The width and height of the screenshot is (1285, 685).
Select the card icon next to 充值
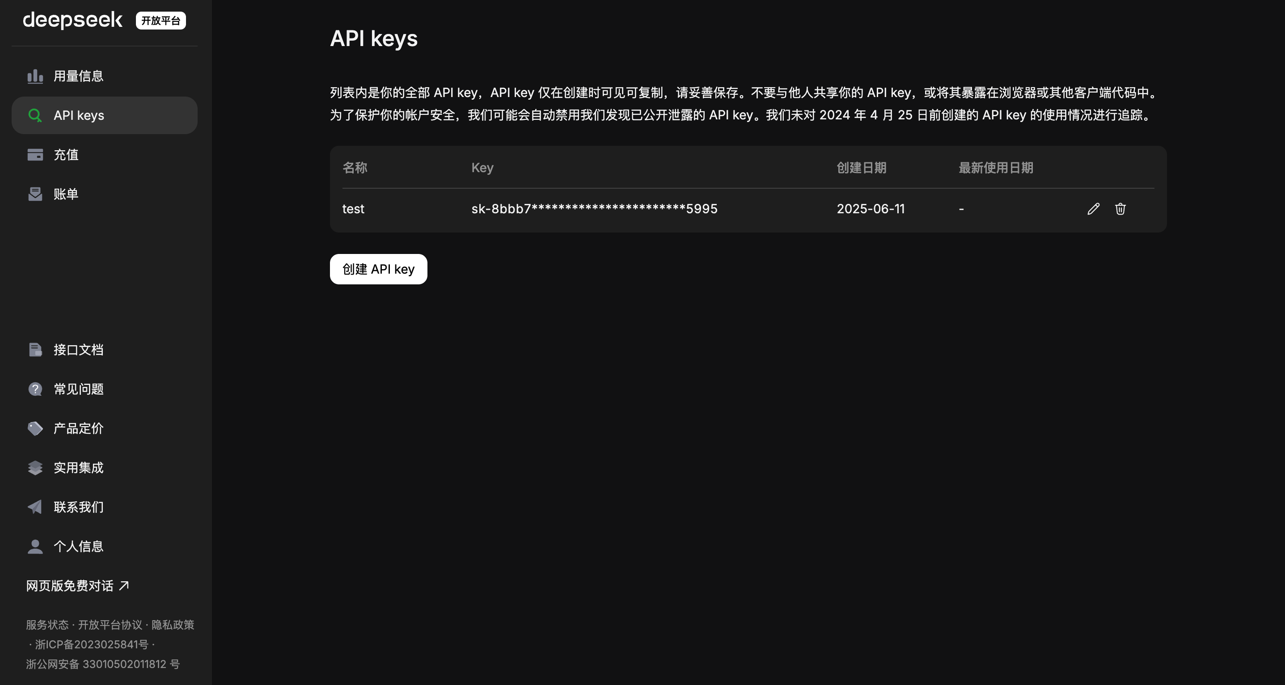[35, 155]
